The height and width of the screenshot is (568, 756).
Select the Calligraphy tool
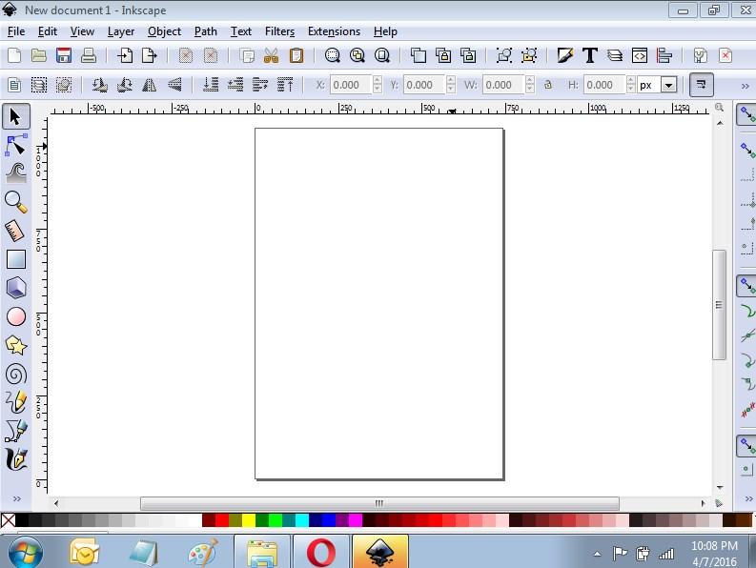coord(16,459)
